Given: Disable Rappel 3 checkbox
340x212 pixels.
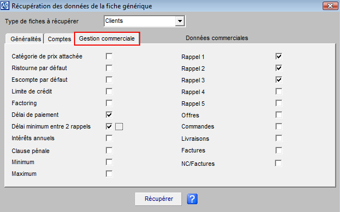Looking at the screenshot, I should [279, 80].
